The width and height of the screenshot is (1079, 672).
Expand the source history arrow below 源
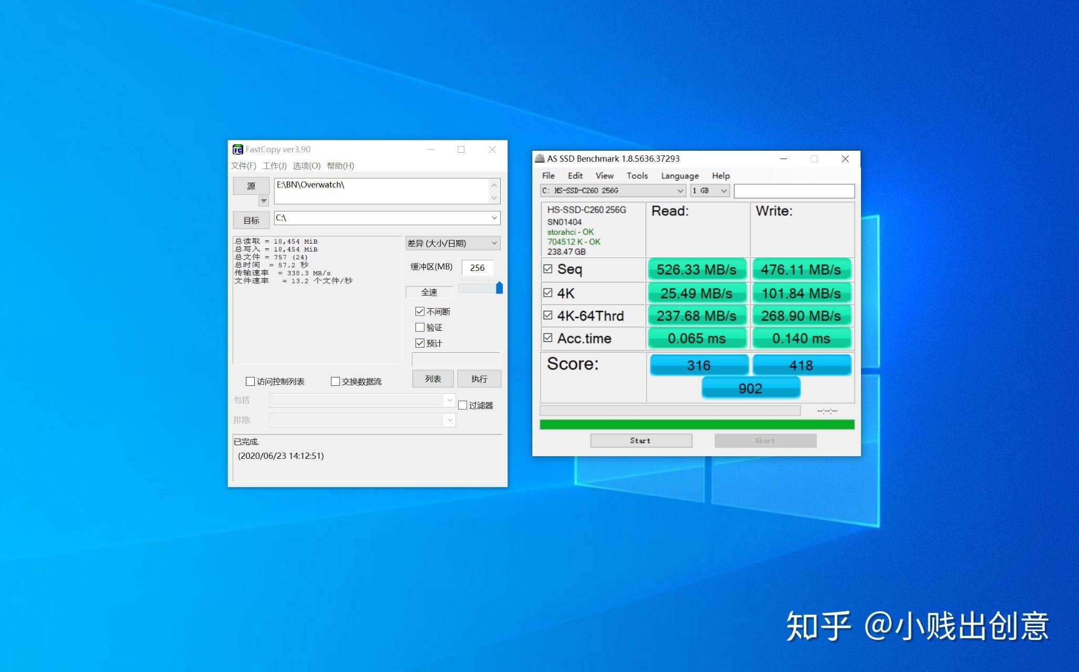click(x=264, y=201)
